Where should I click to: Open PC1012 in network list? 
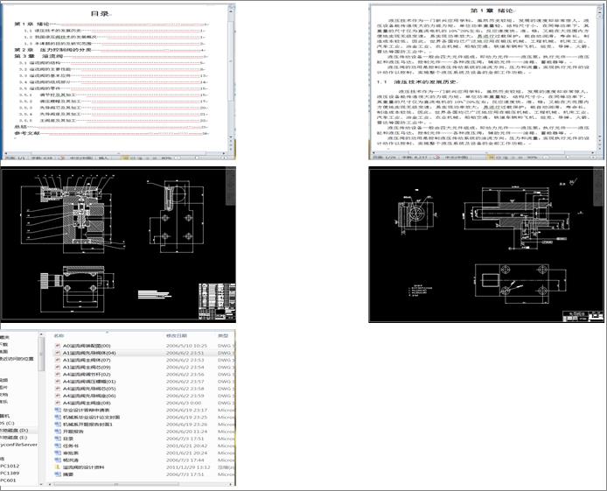click(x=10, y=466)
